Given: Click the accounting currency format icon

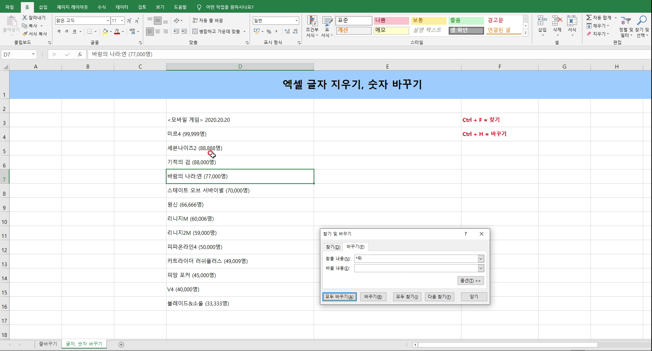Looking at the screenshot, I should click(257, 31).
